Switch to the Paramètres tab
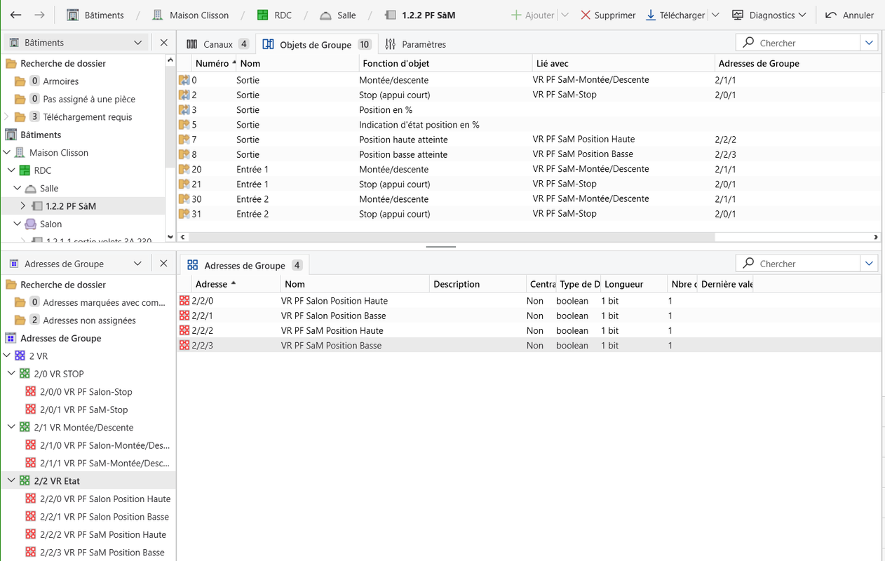This screenshot has width=885, height=561. pyautogui.click(x=416, y=44)
